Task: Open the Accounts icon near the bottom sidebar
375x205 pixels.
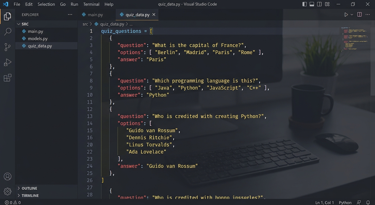Action: click(x=7, y=176)
